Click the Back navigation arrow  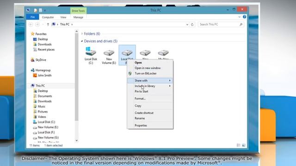pyautogui.click(x=31, y=24)
